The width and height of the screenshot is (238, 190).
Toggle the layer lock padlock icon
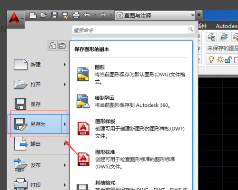click(x=228, y=59)
